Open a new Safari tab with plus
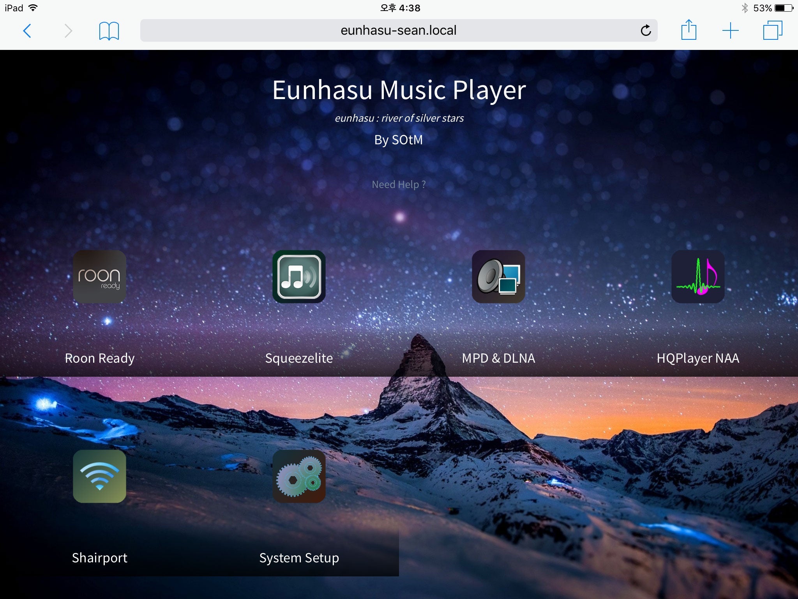Viewport: 798px width, 599px height. click(730, 30)
